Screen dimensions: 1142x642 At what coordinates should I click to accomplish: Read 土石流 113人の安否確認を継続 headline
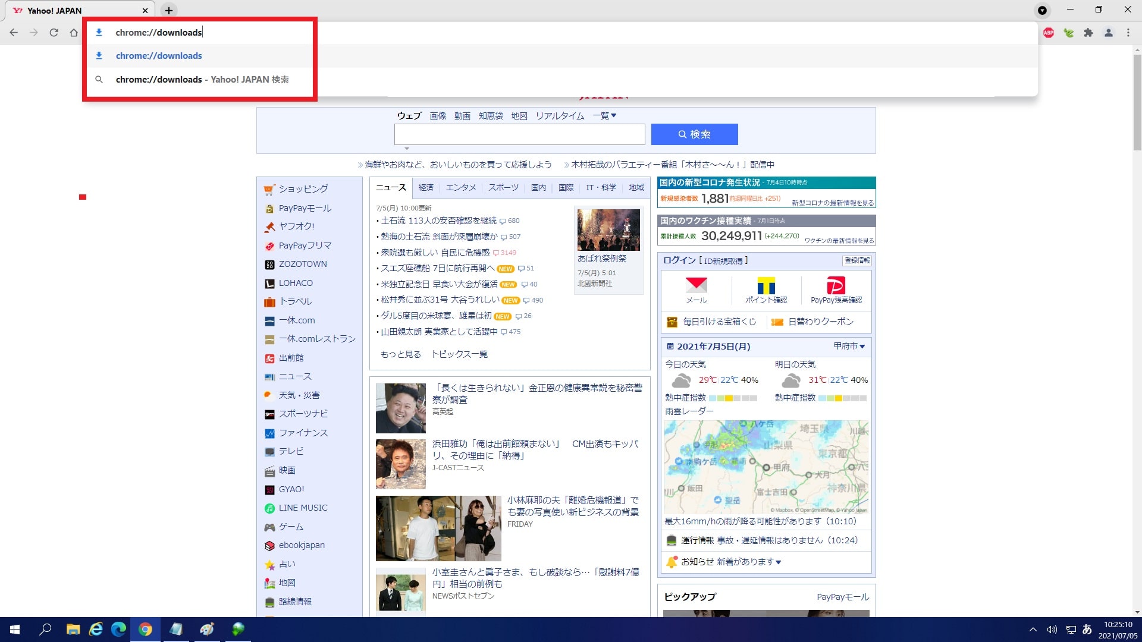coord(438,221)
